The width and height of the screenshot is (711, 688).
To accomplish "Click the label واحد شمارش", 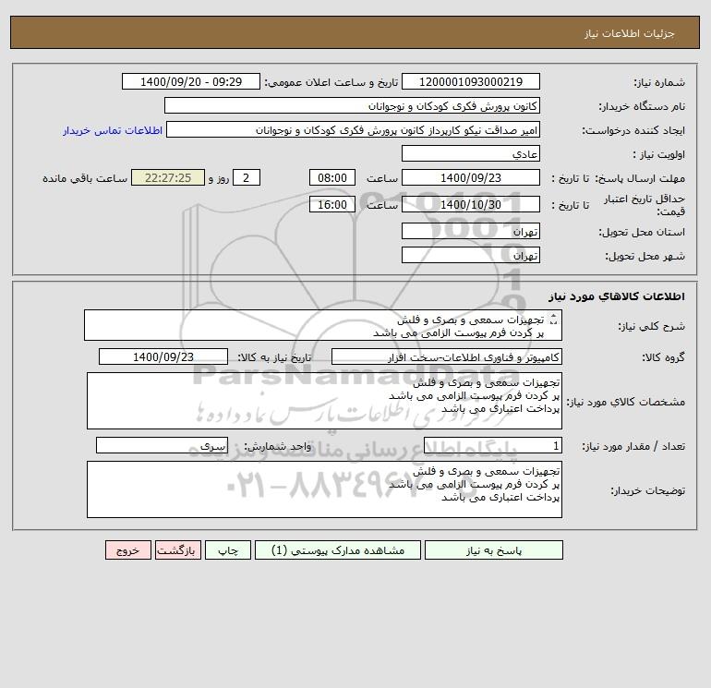I will pyautogui.click(x=278, y=446).
